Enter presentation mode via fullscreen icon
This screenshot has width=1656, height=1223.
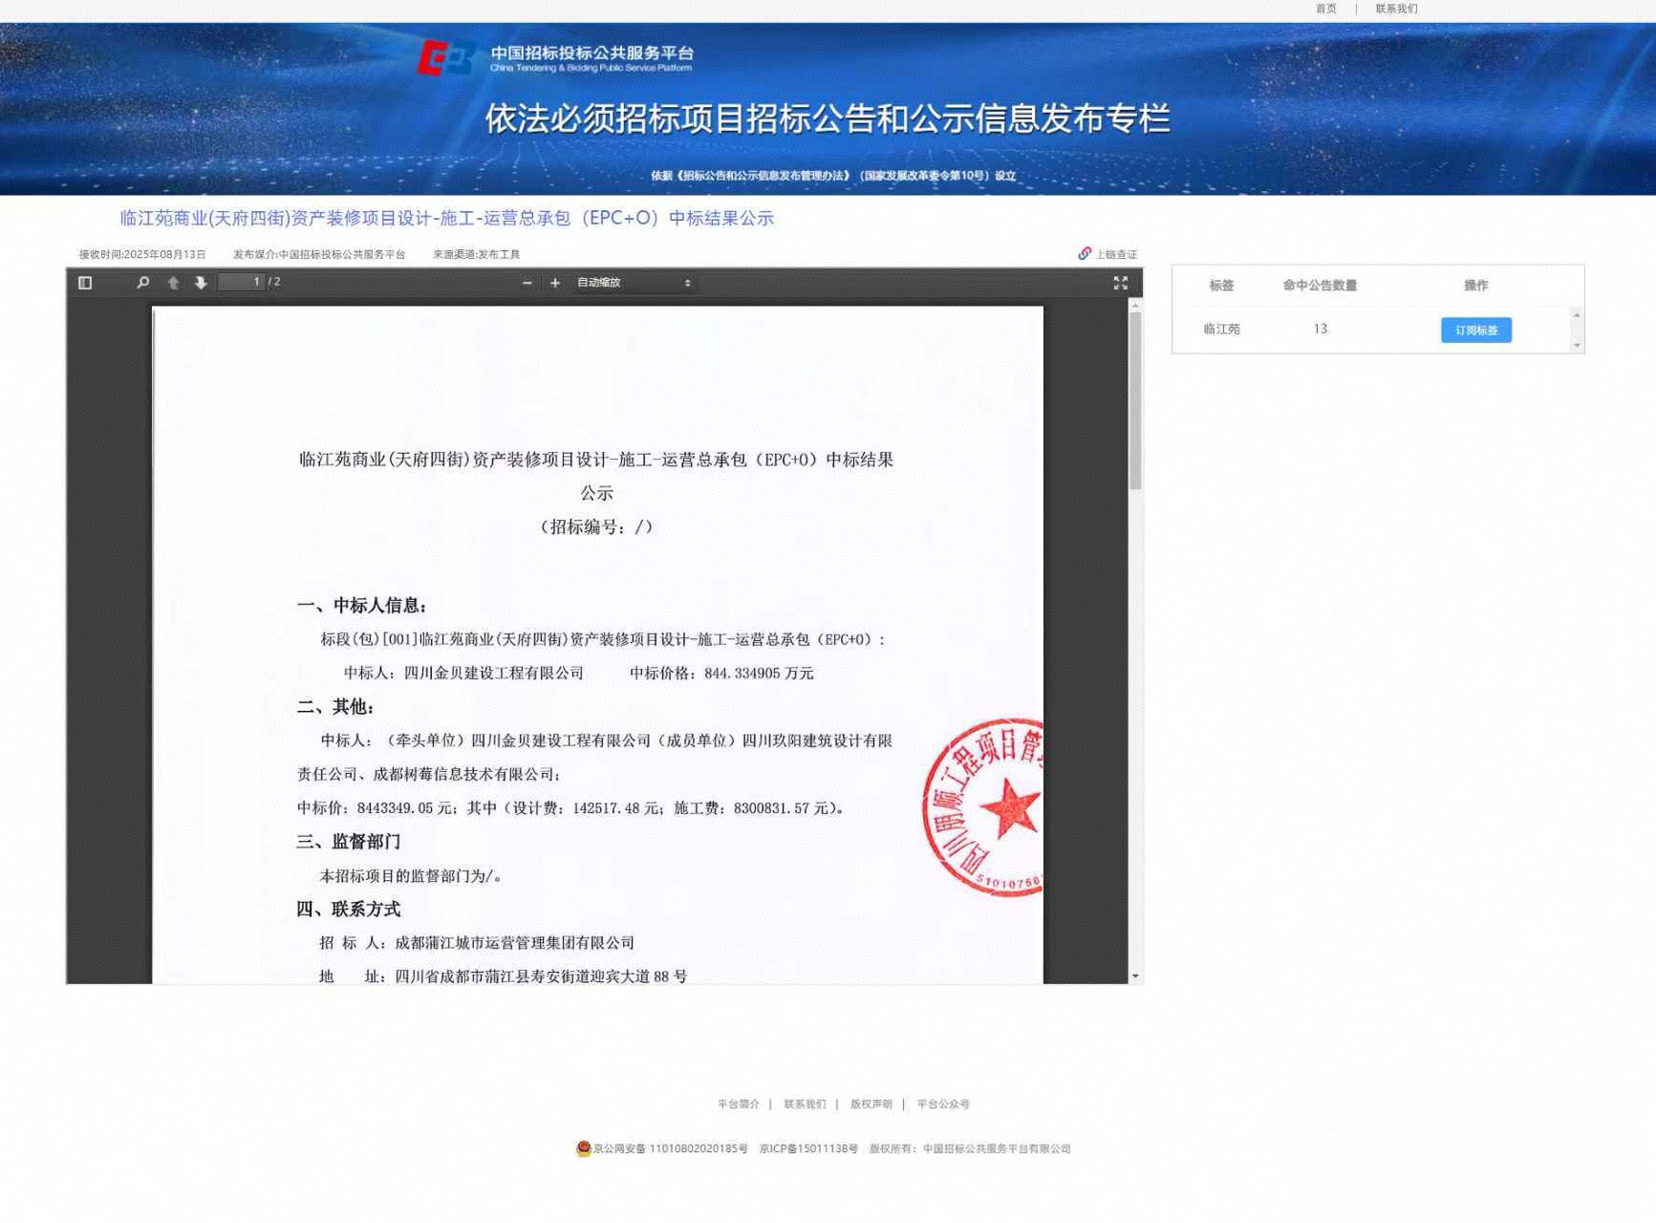click(1120, 282)
